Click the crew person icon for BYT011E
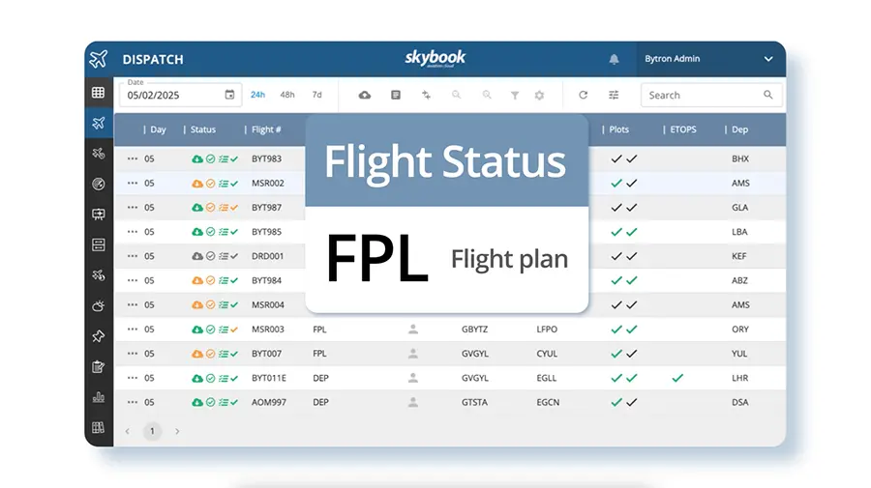 pos(413,378)
